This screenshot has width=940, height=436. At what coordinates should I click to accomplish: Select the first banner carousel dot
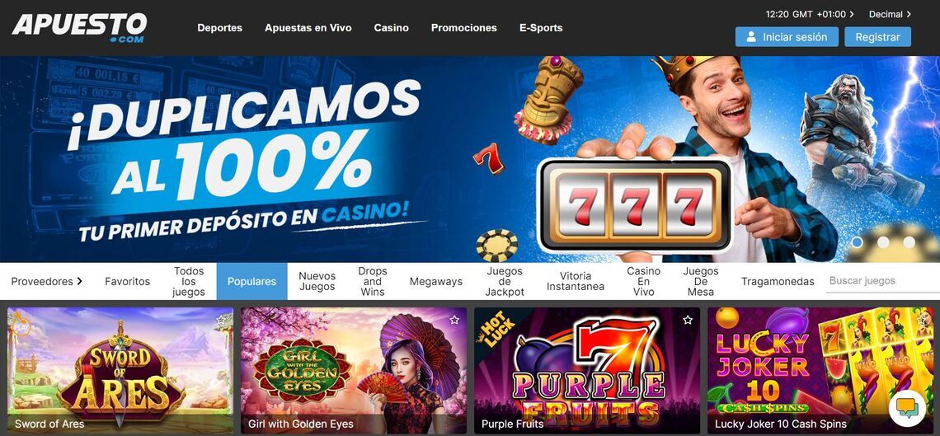coord(858,242)
